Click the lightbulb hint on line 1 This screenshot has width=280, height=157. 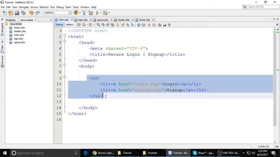pyautogui.click(x=60, y=31)
